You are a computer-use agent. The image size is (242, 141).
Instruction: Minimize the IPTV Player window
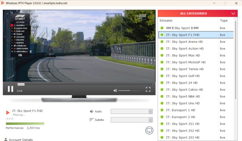pos(214,3)
